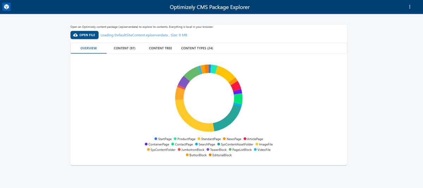Image resolution: width=423 pixels, height=188 pixels.
Task: Select the red ArticlePage donut segment
Action: pos(236,86)
